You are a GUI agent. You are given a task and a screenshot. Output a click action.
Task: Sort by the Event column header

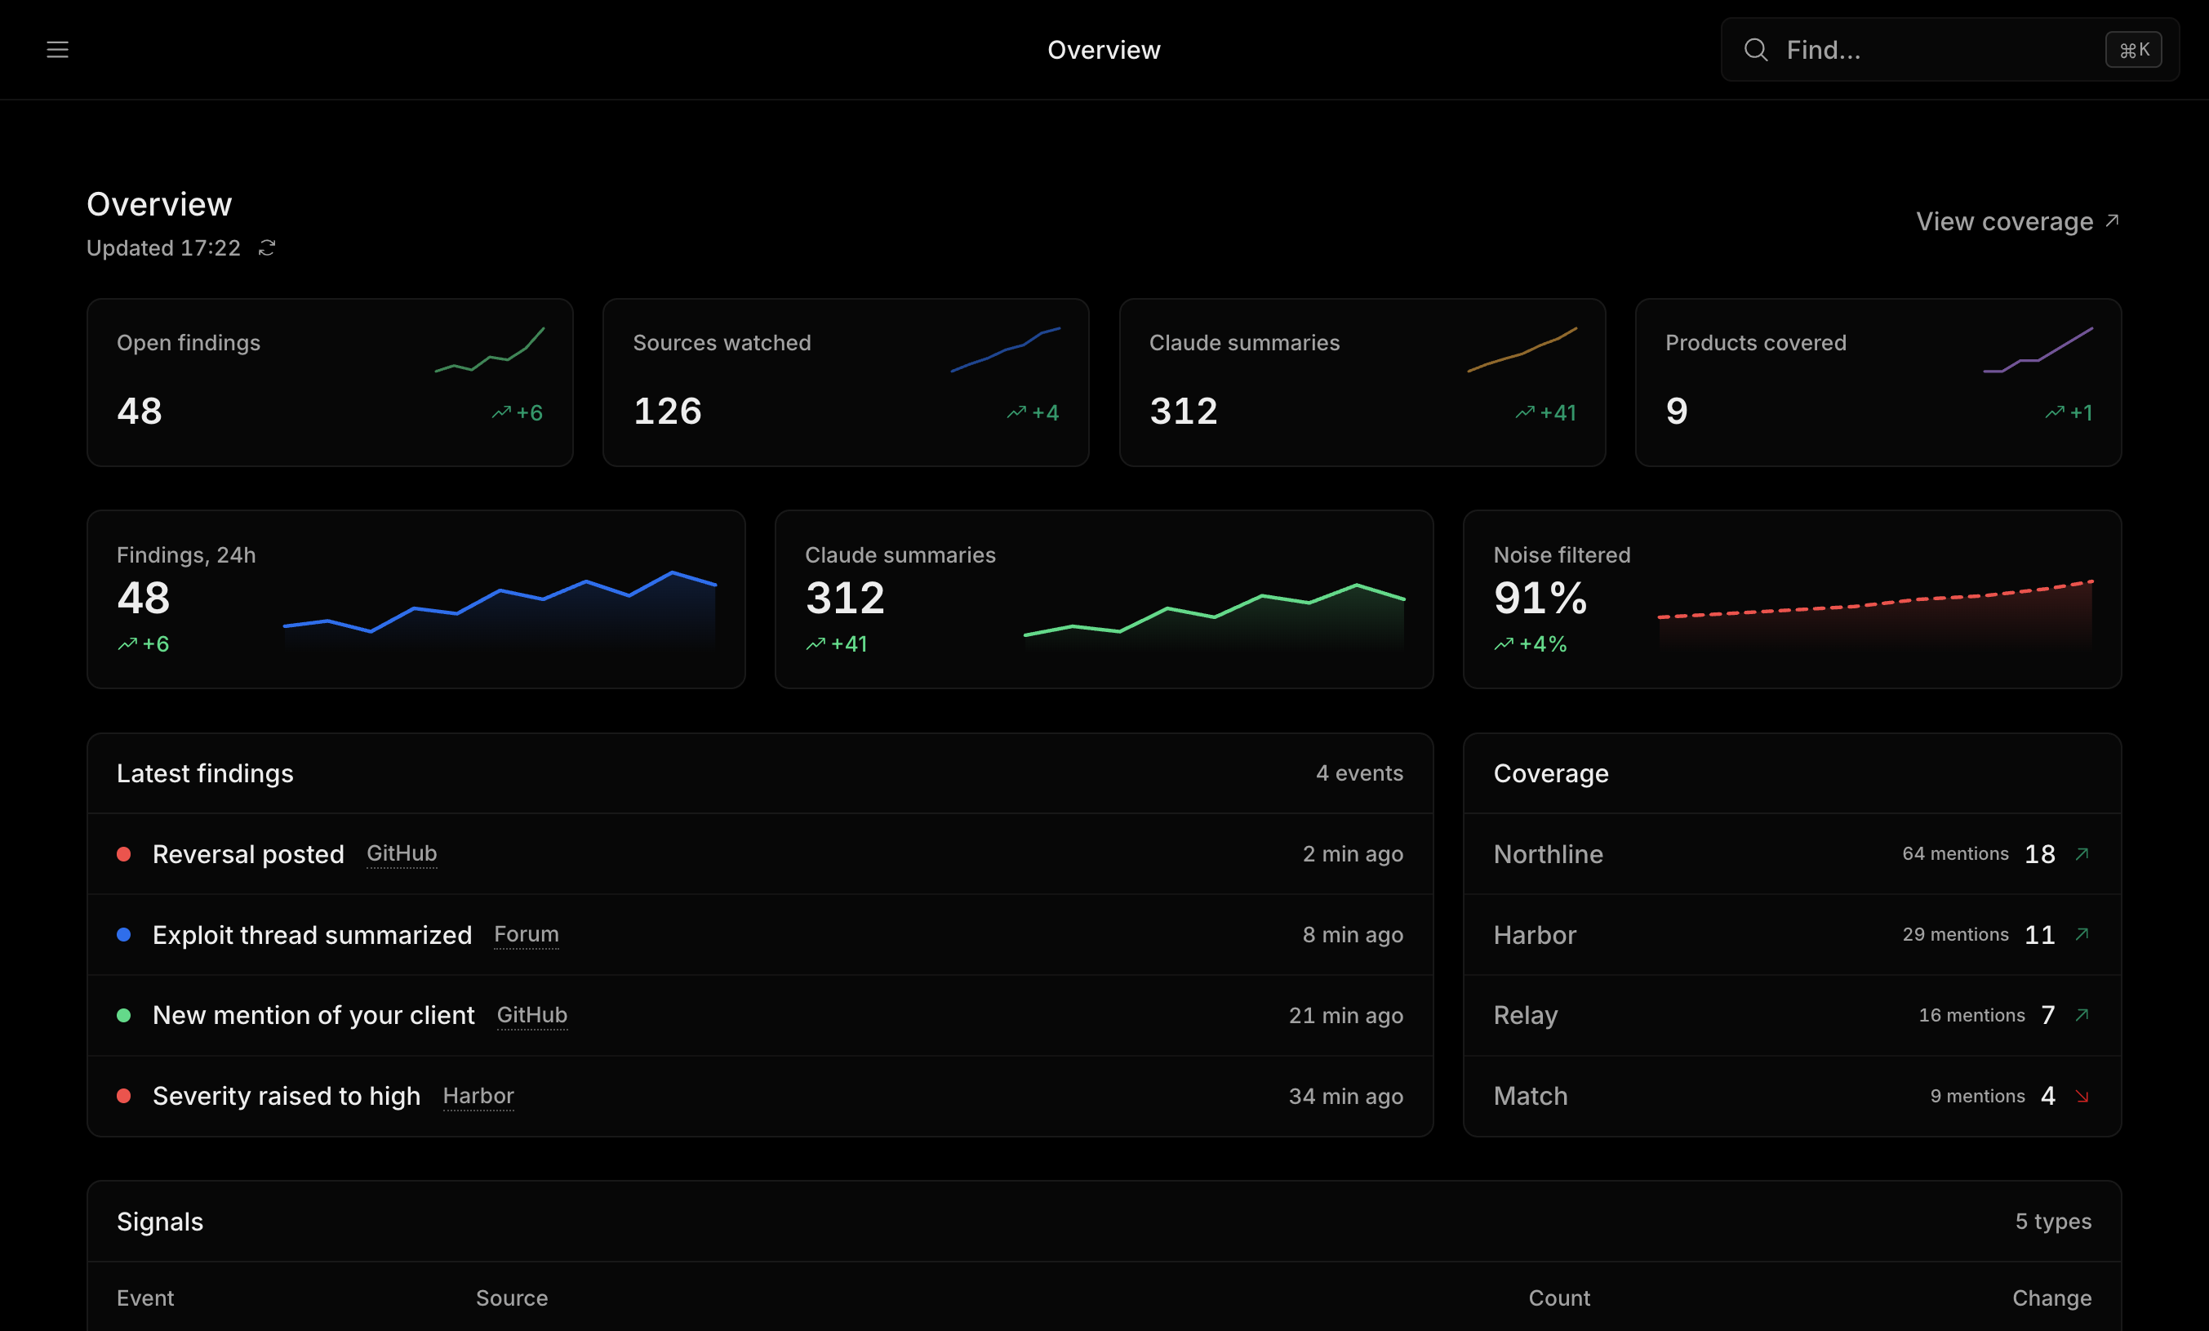[x=145, y=1298]
